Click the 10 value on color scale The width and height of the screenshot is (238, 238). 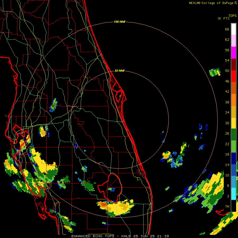(x=227, y=175)
